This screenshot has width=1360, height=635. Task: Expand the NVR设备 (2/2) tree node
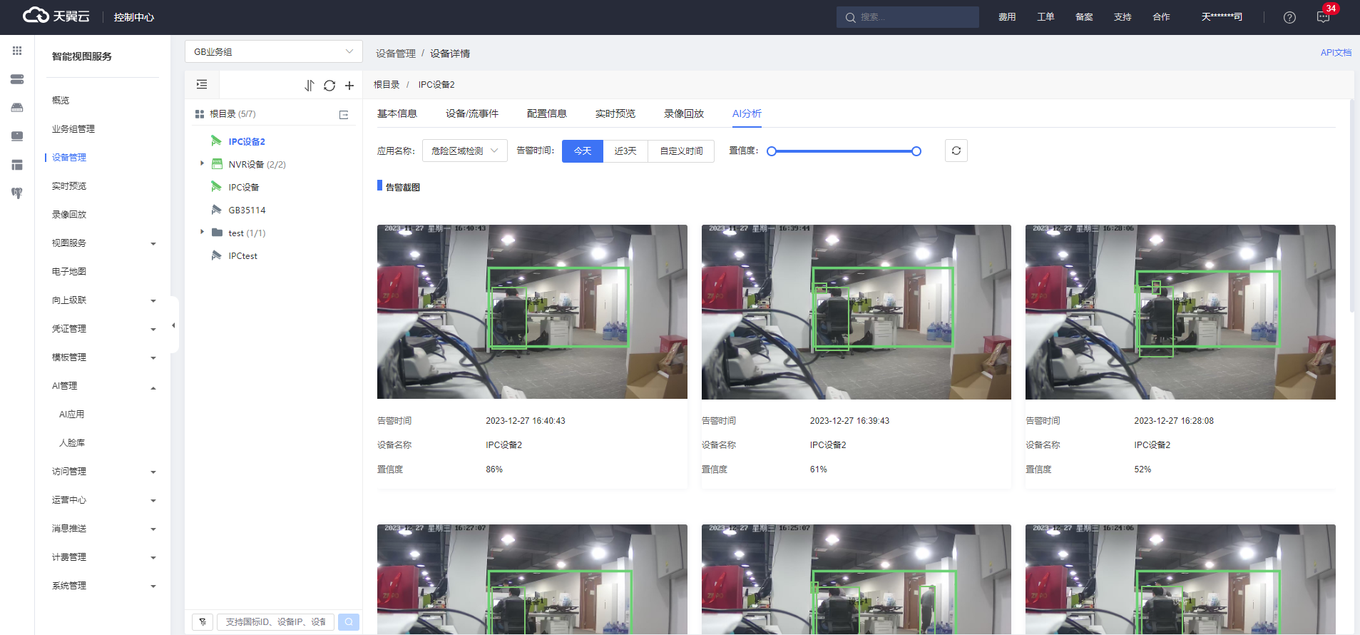(x=202, y=163)
